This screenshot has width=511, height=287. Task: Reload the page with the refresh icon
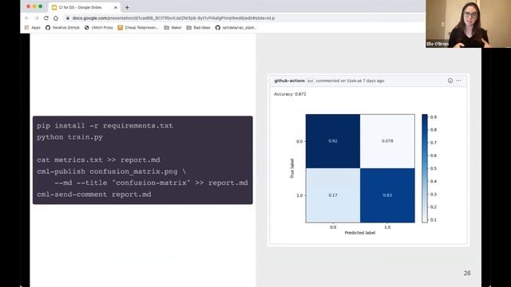point(46,18)
